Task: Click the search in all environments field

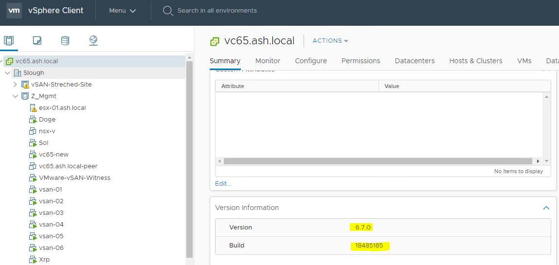Action: pos(217,11)
